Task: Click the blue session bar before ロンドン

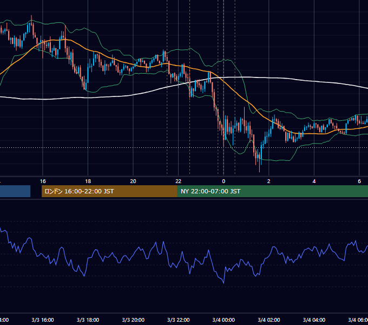Action: pyautogui.click(x=15, y=191)
